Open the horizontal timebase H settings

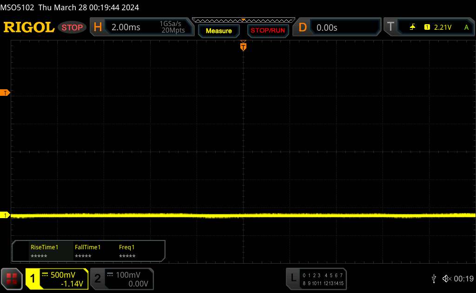click(x=98, y=27)
